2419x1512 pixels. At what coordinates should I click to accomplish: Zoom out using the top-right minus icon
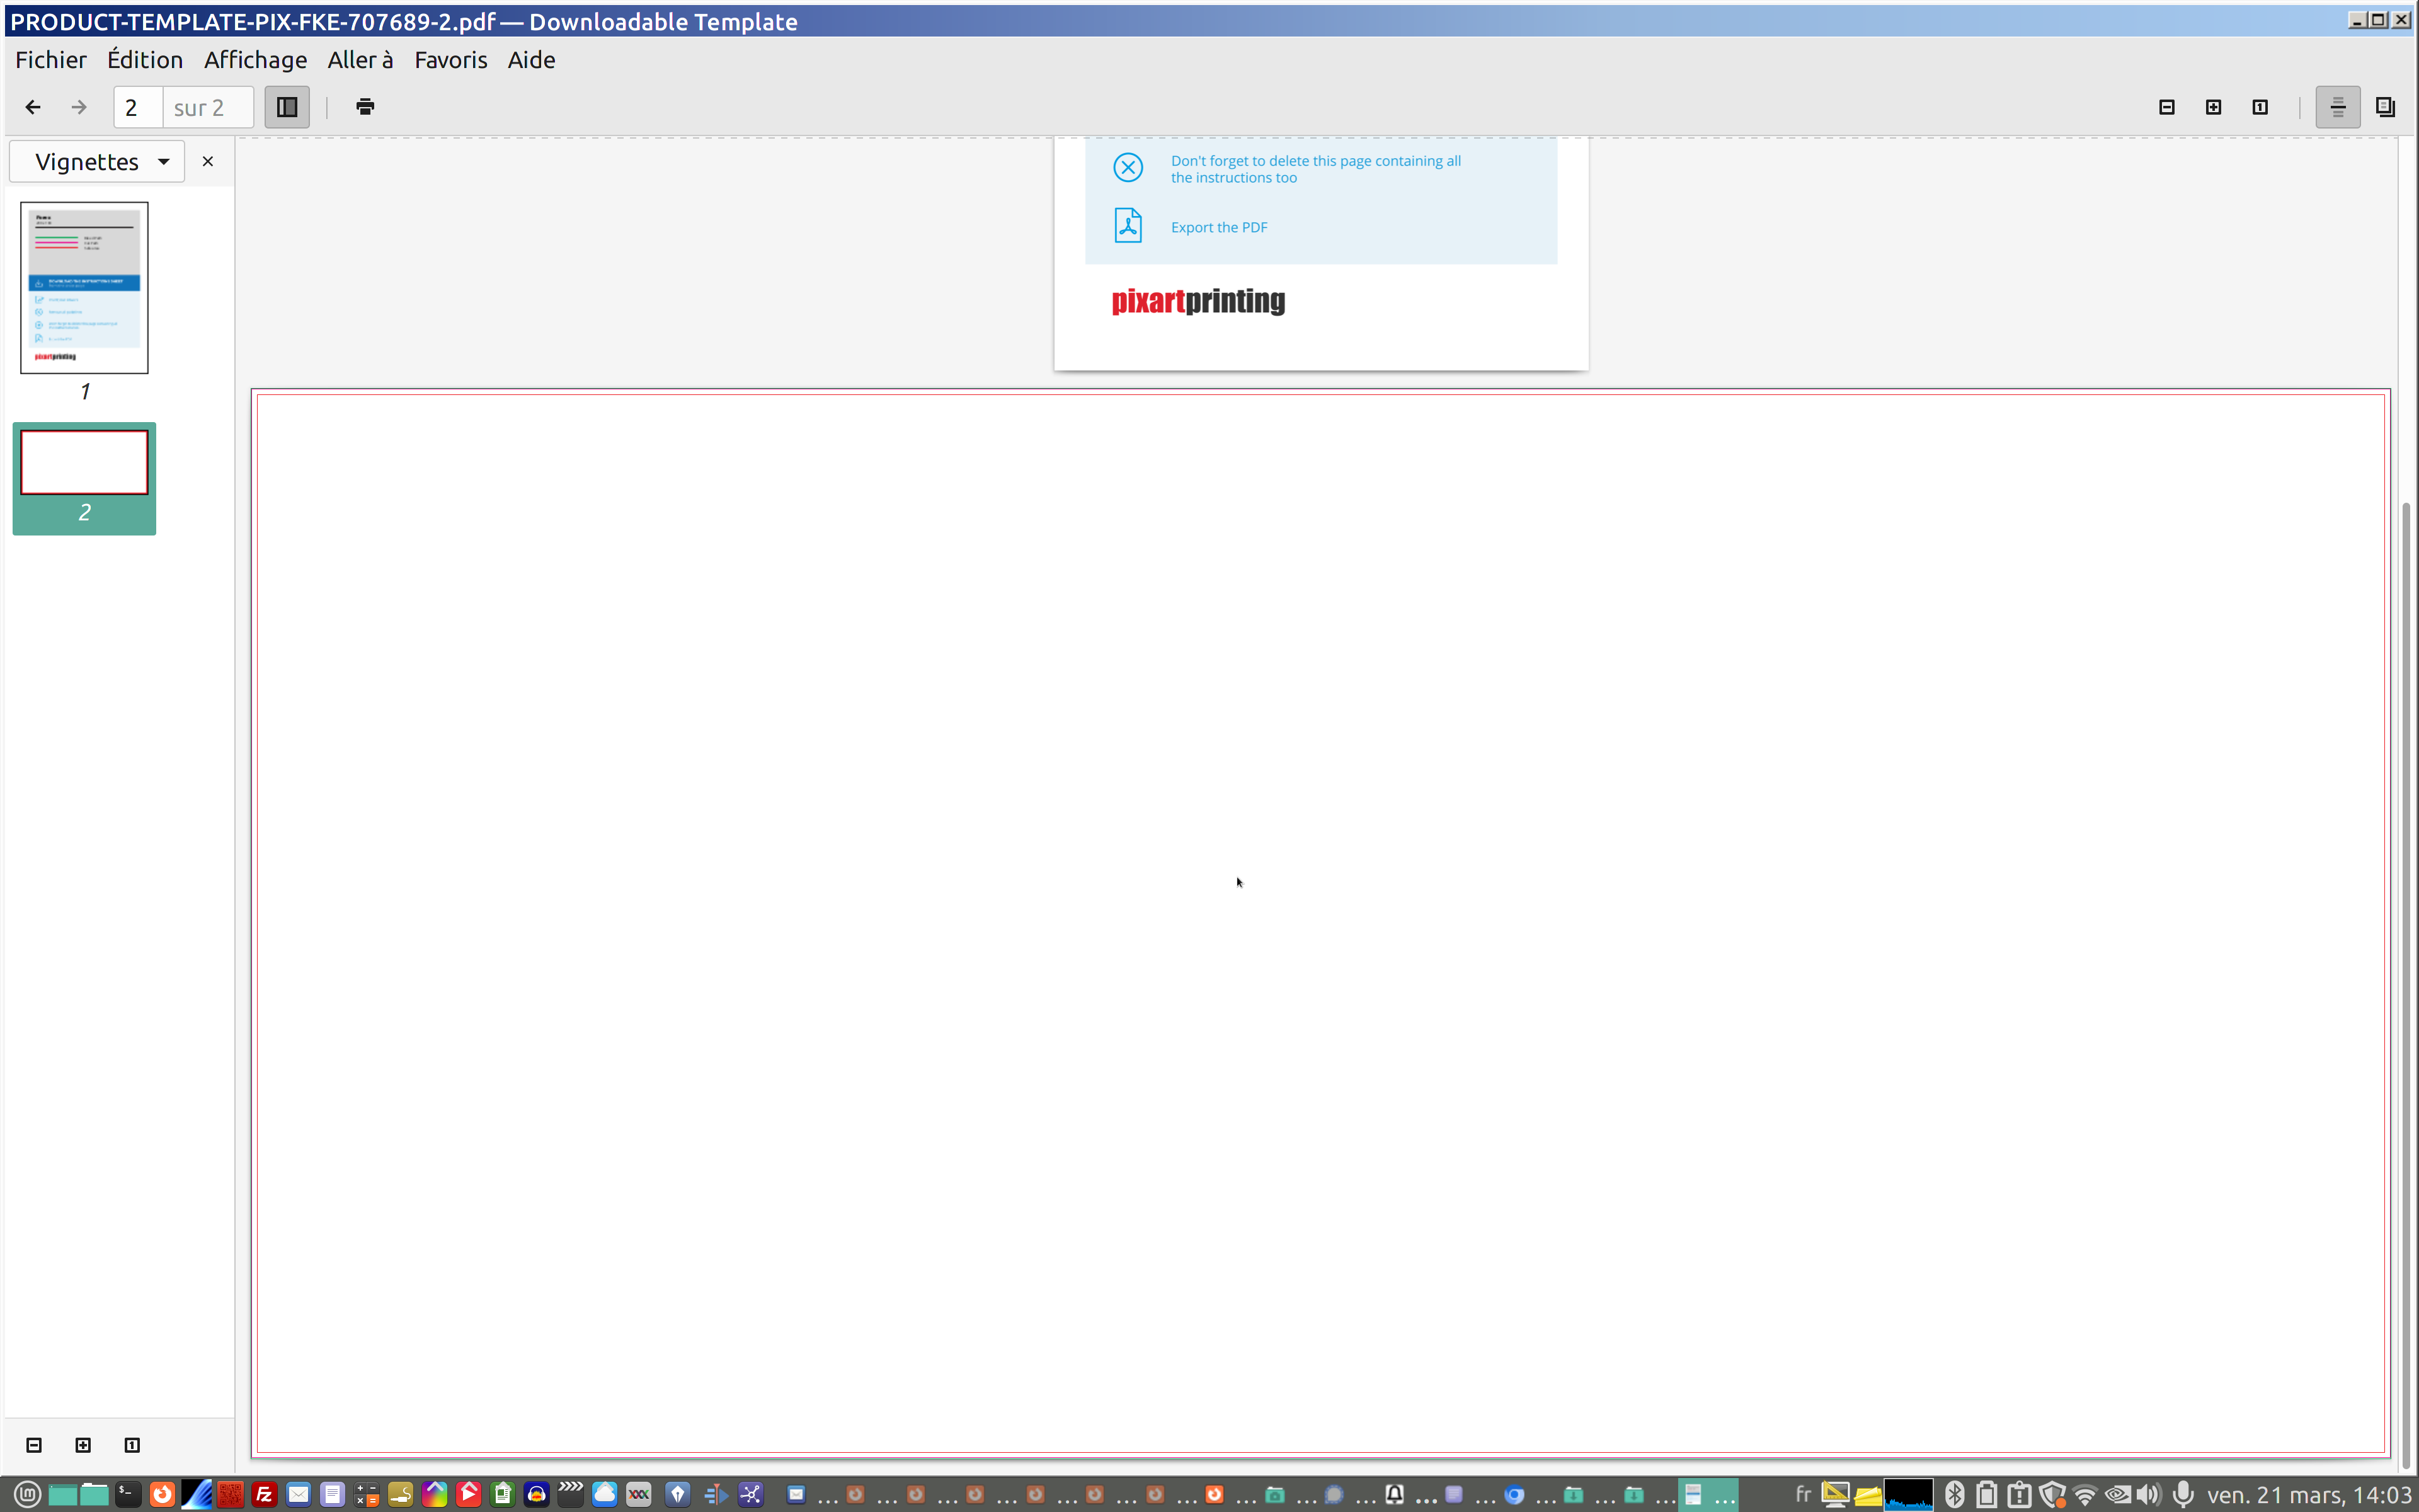pos(2166,107)
